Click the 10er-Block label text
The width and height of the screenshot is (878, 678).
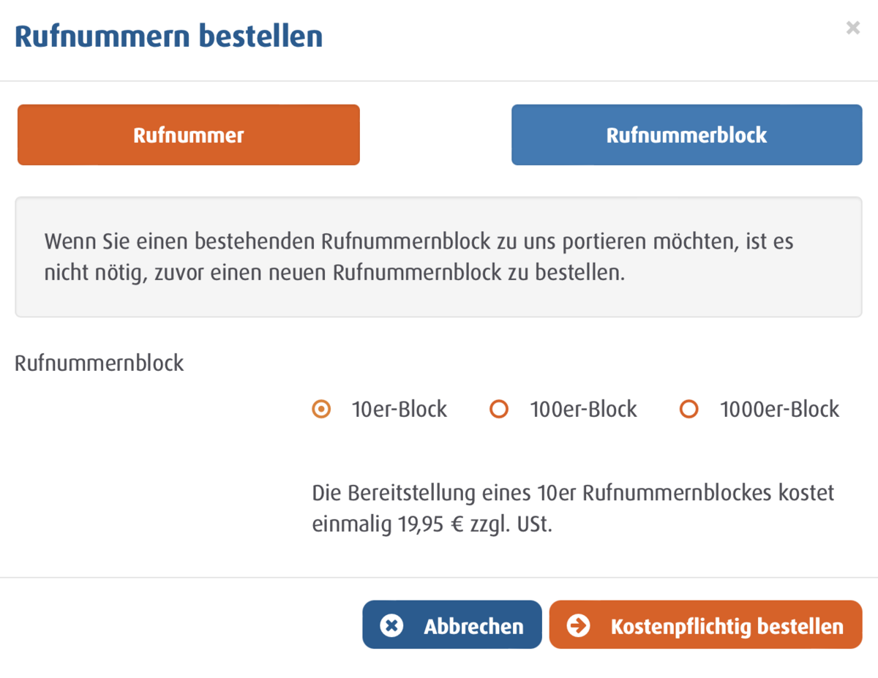coord(399,410)
